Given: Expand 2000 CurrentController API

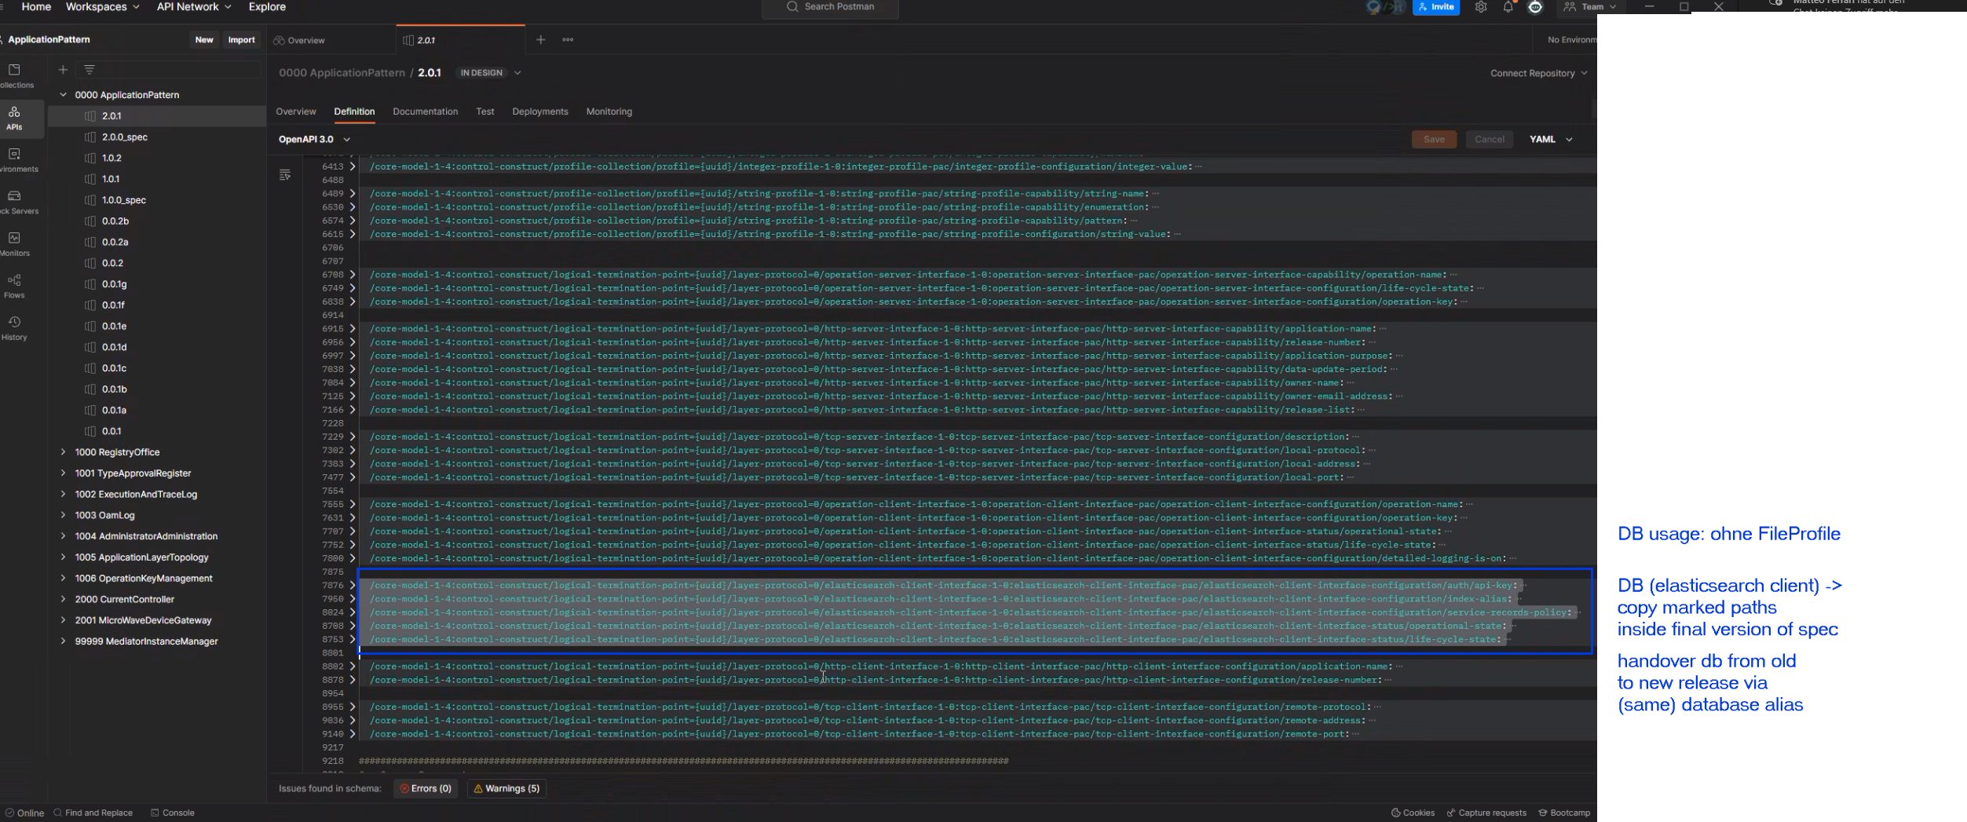Looking at the screenshot, I should [x=63, y=599].
